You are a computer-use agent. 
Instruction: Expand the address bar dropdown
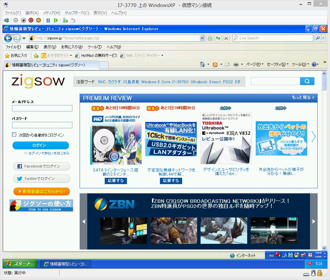(202, 38)
